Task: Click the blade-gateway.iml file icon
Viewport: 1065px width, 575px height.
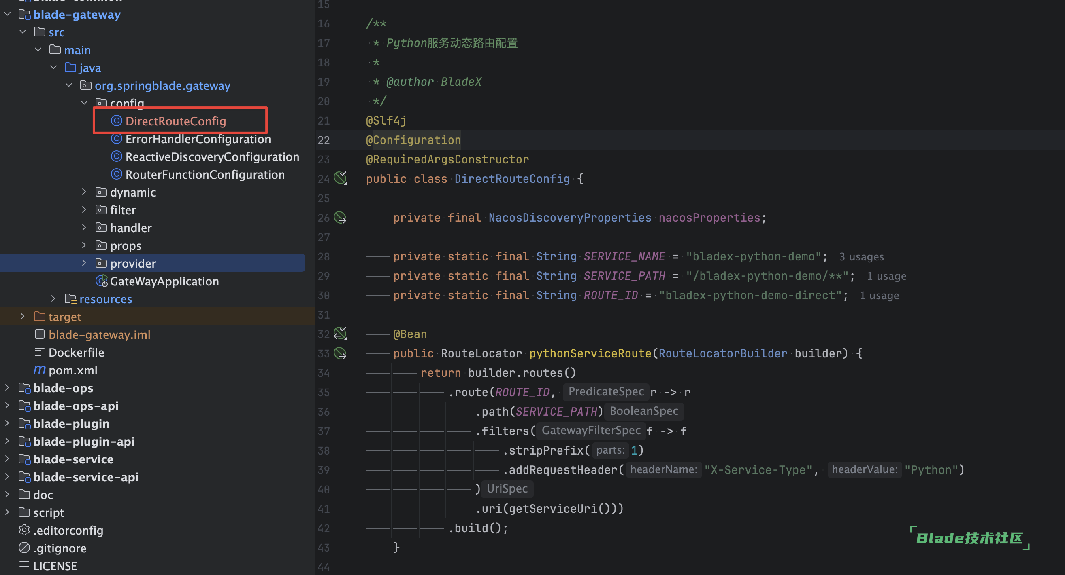Action: [x=40, y=334]
